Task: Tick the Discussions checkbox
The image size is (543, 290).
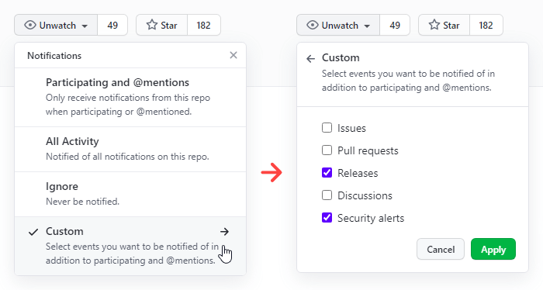Action: 327,195
